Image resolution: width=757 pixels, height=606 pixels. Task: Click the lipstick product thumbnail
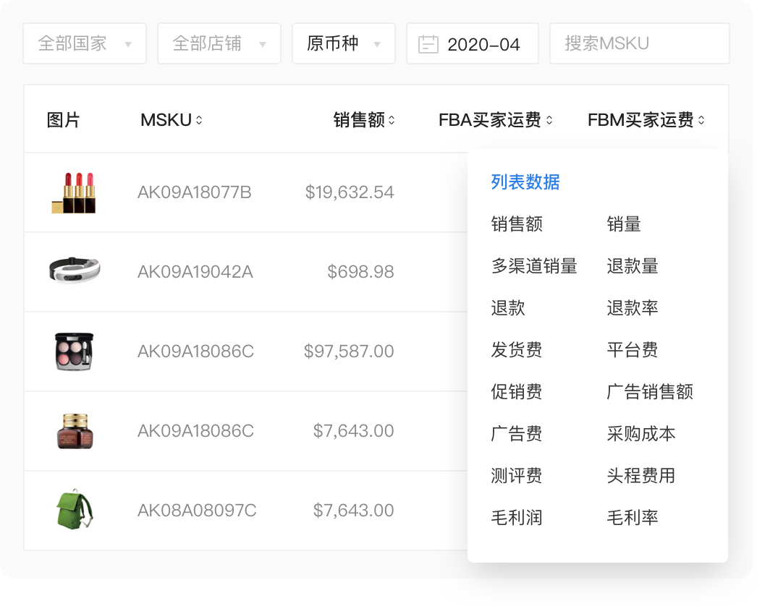[75, 192]
